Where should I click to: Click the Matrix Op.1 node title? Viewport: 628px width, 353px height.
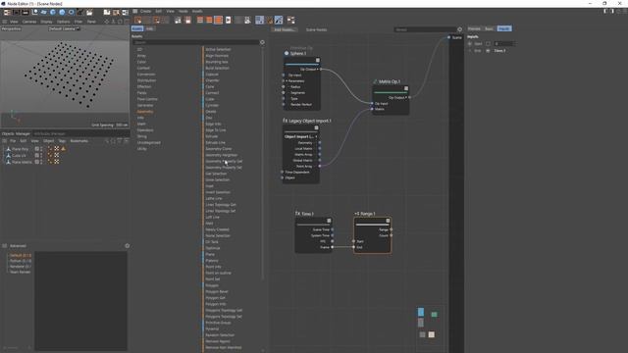[x=390, y=81]
